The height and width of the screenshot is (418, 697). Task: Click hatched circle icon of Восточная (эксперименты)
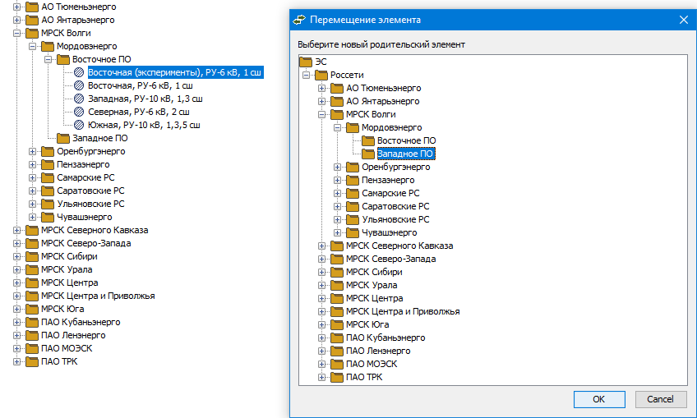pos(79,72)
